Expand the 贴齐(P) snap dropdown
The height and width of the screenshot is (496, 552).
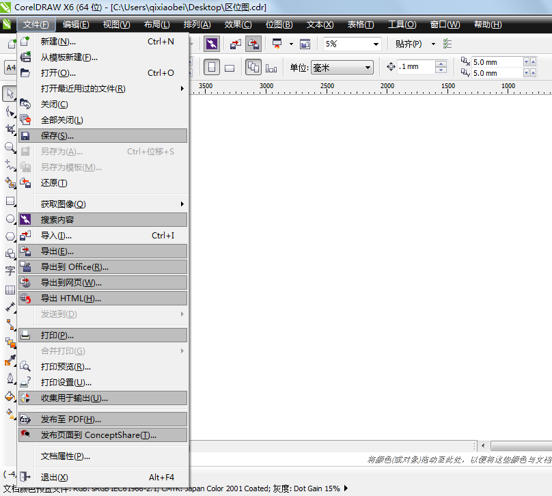click(x=433, y=44)
